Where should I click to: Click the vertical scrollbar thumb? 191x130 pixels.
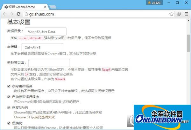[x=188, y=40]
